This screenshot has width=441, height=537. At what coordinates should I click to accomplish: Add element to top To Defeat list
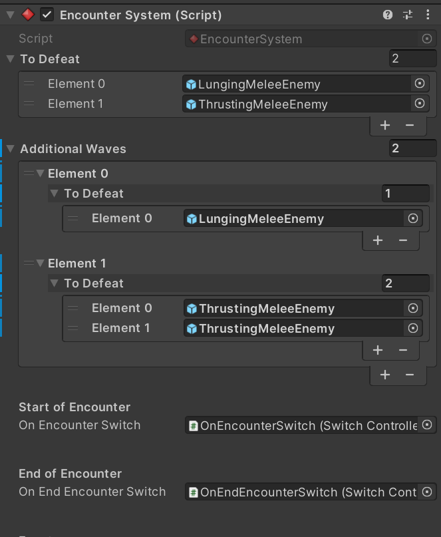click(385, 125)
